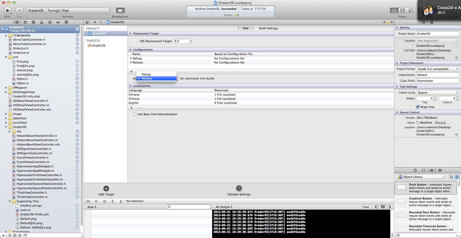This screenshot has width=461, height=238.
Task: Click the related files grid icon in jump bar
Action: [x=87, y=22]
